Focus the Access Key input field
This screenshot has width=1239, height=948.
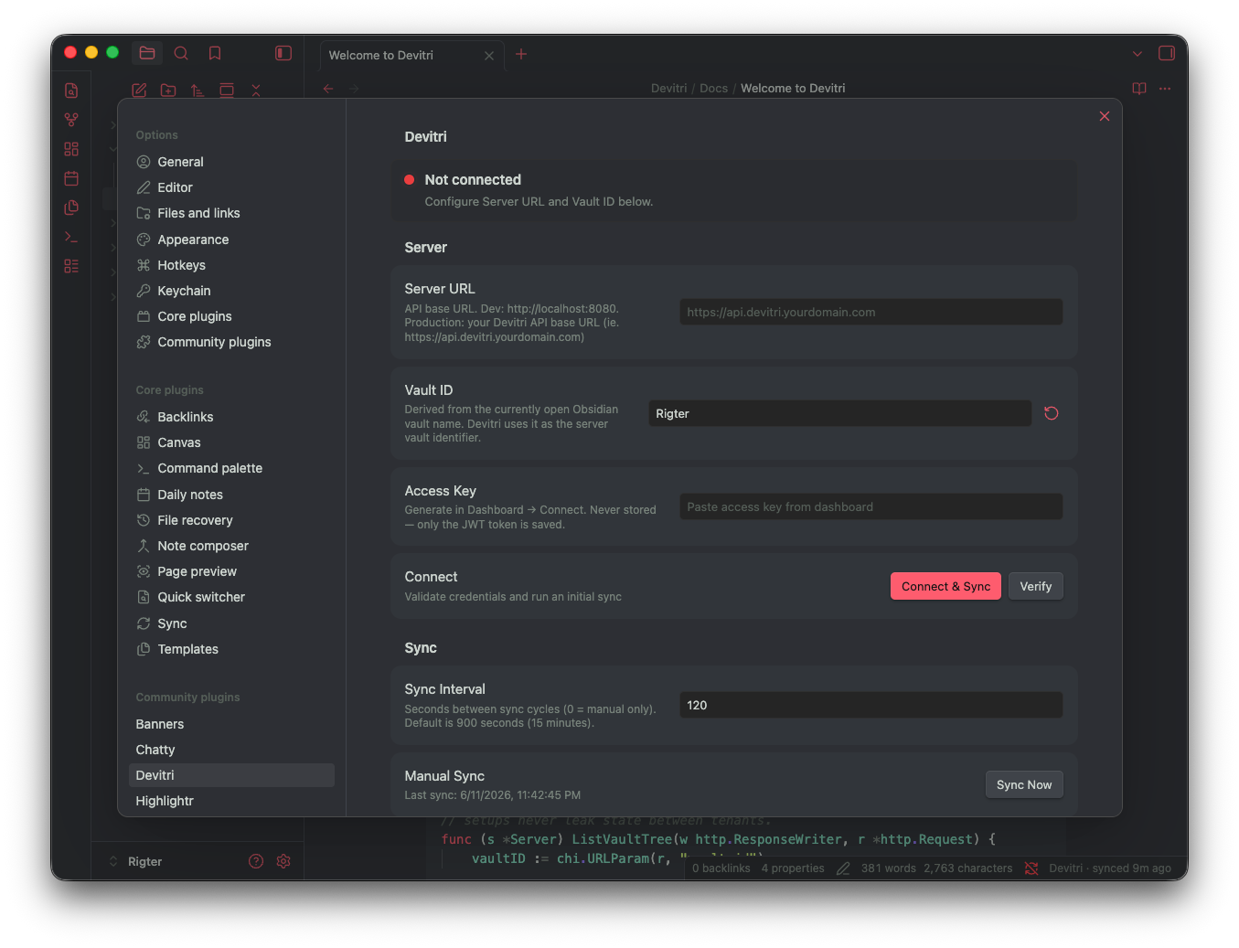pos(871,506)
